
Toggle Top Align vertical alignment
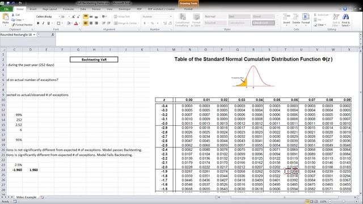(86, 16)
